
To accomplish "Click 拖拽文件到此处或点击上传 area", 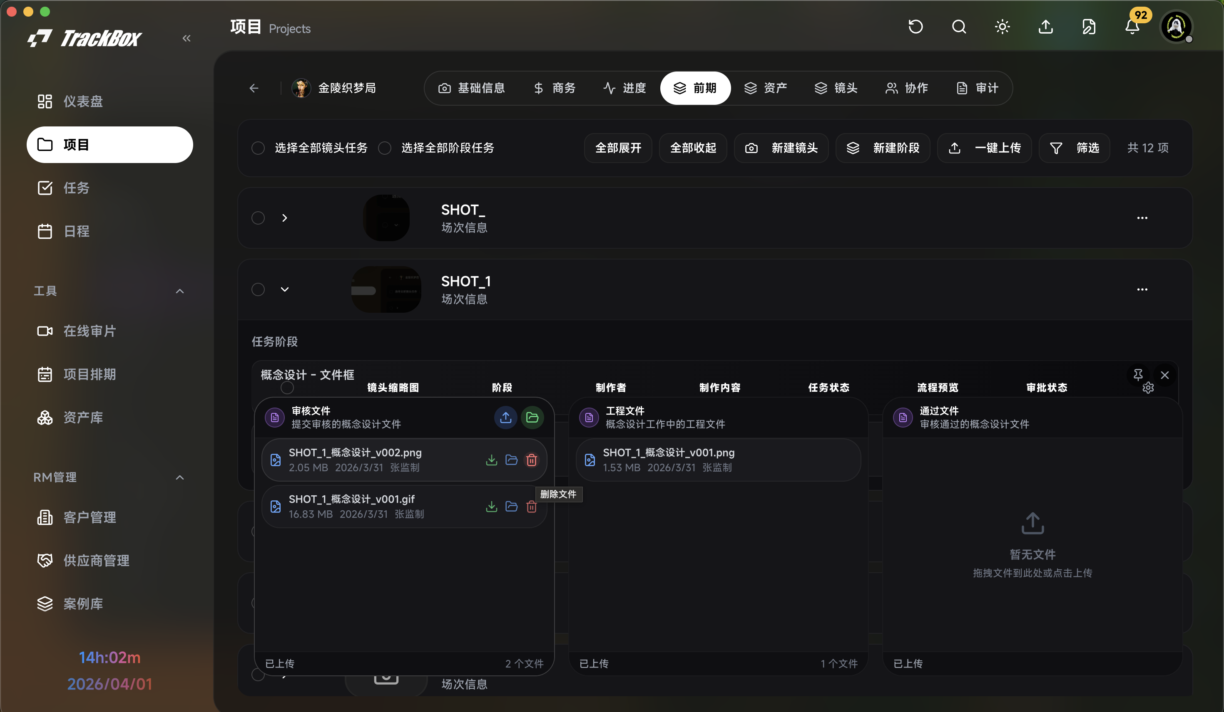I will [x=1032, y=573].
